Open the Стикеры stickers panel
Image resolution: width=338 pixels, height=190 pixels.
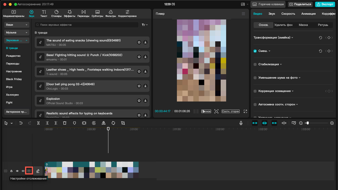click(56, 14)
